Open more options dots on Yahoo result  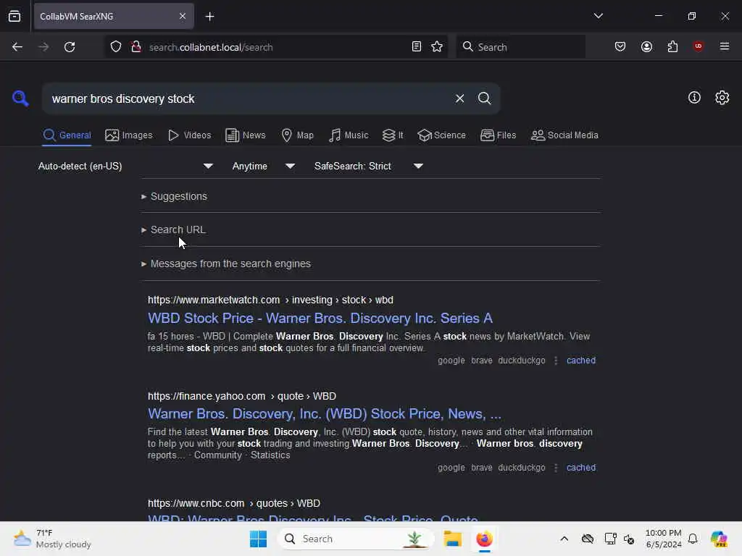556,468
